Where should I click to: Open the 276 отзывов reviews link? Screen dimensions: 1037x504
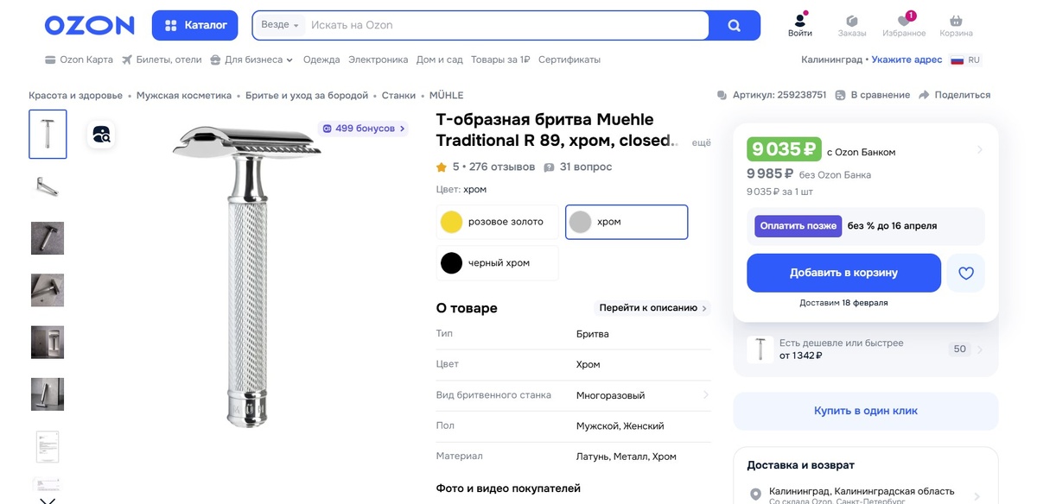[x=502, y=167]
